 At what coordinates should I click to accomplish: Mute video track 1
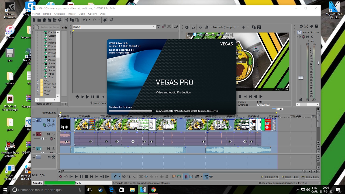pyautogui.click(x=48, y=120)
